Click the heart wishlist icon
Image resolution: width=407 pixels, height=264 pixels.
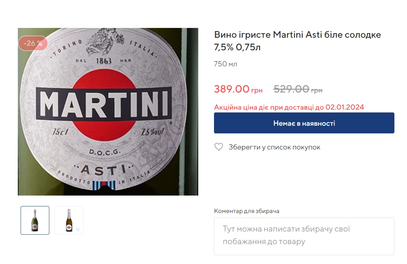coord(219,147)
